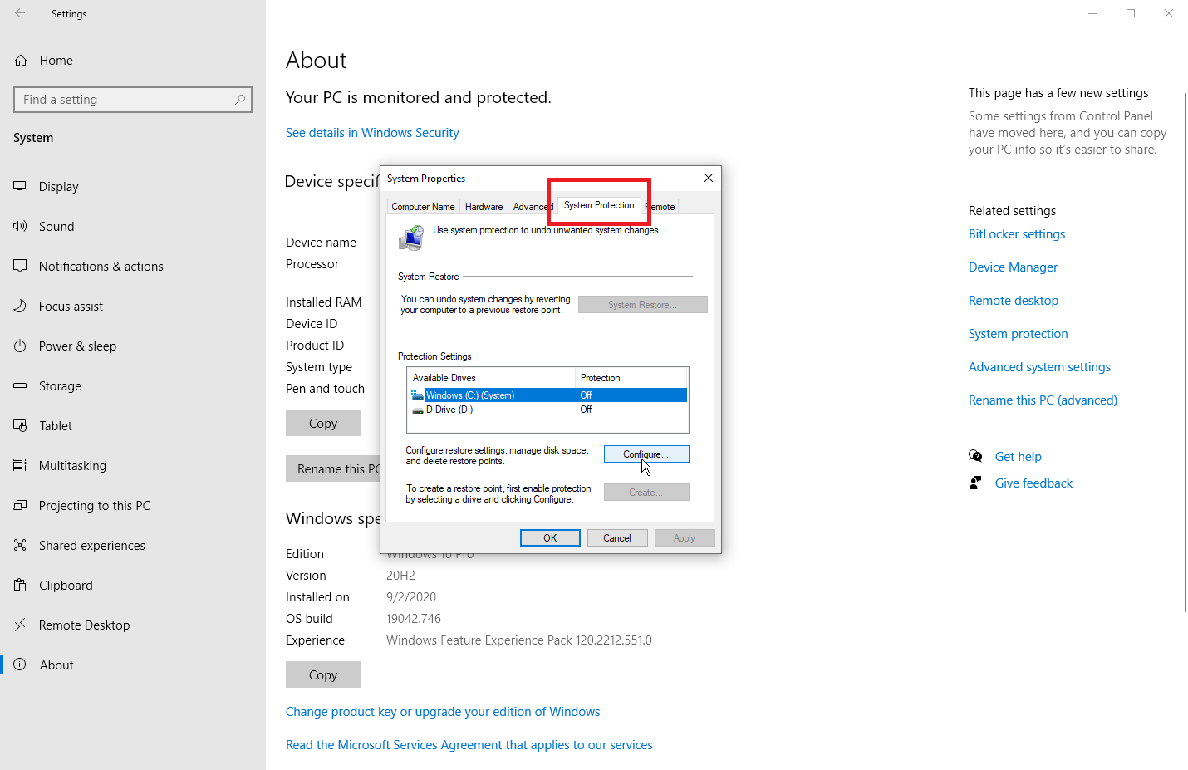Image resolution: width=1188 pixels, height=770 pixels.
Task: Click the OS build value 19042.746
Action: (x=414, y=619)
